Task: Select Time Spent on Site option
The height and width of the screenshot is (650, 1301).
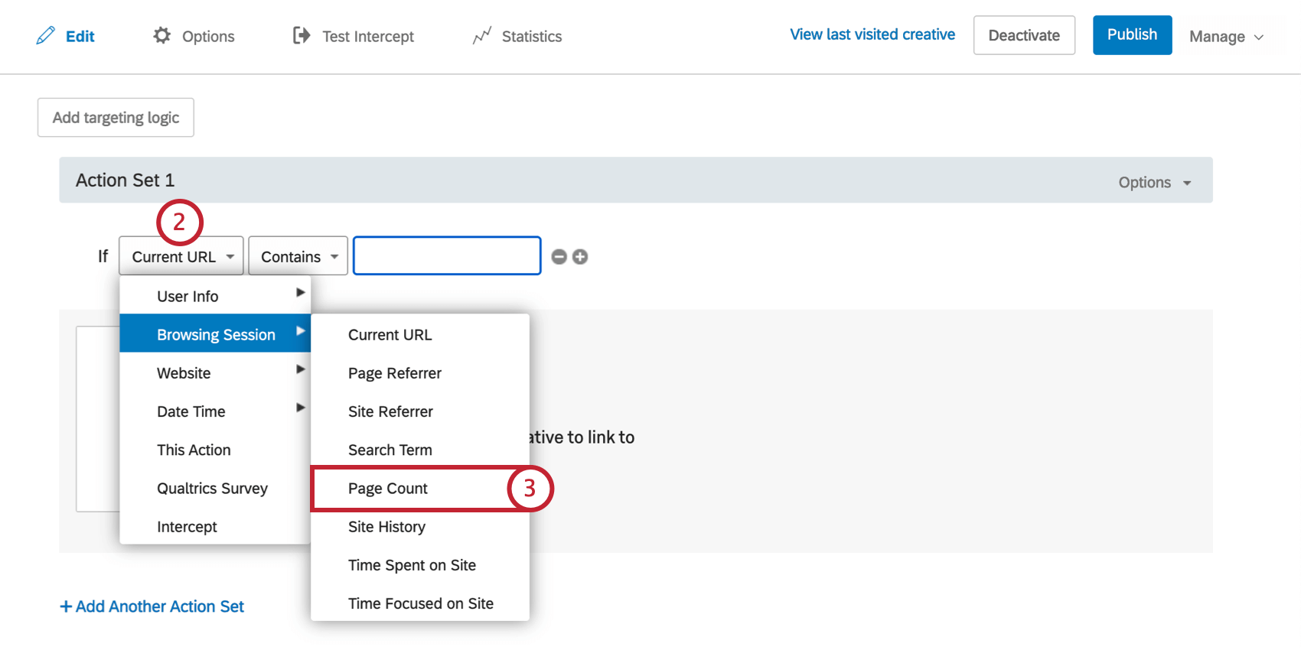Action: 412,565
